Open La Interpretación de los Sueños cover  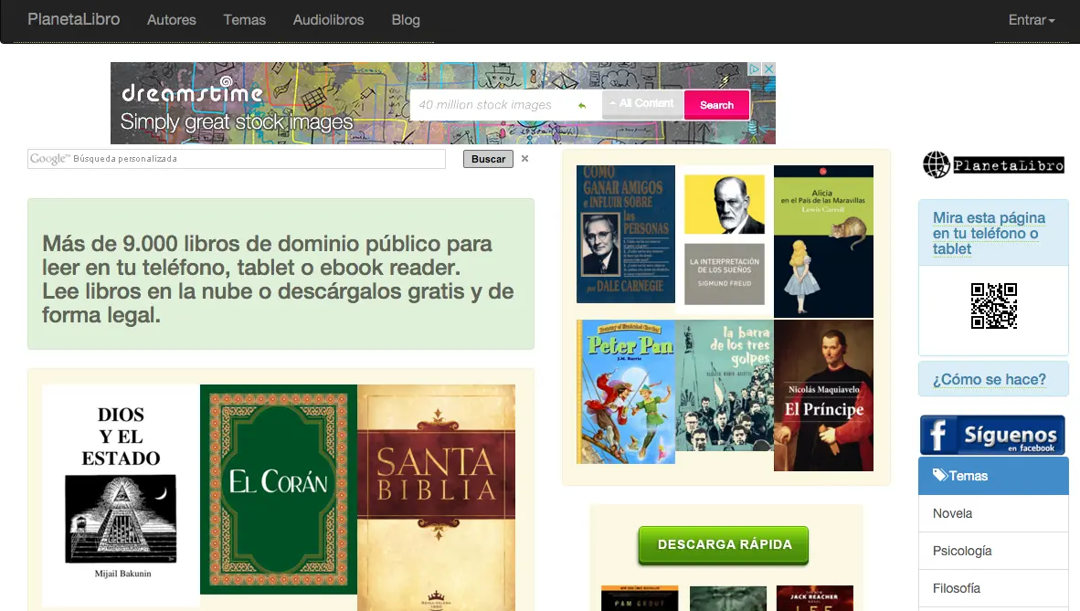(725, 239)
